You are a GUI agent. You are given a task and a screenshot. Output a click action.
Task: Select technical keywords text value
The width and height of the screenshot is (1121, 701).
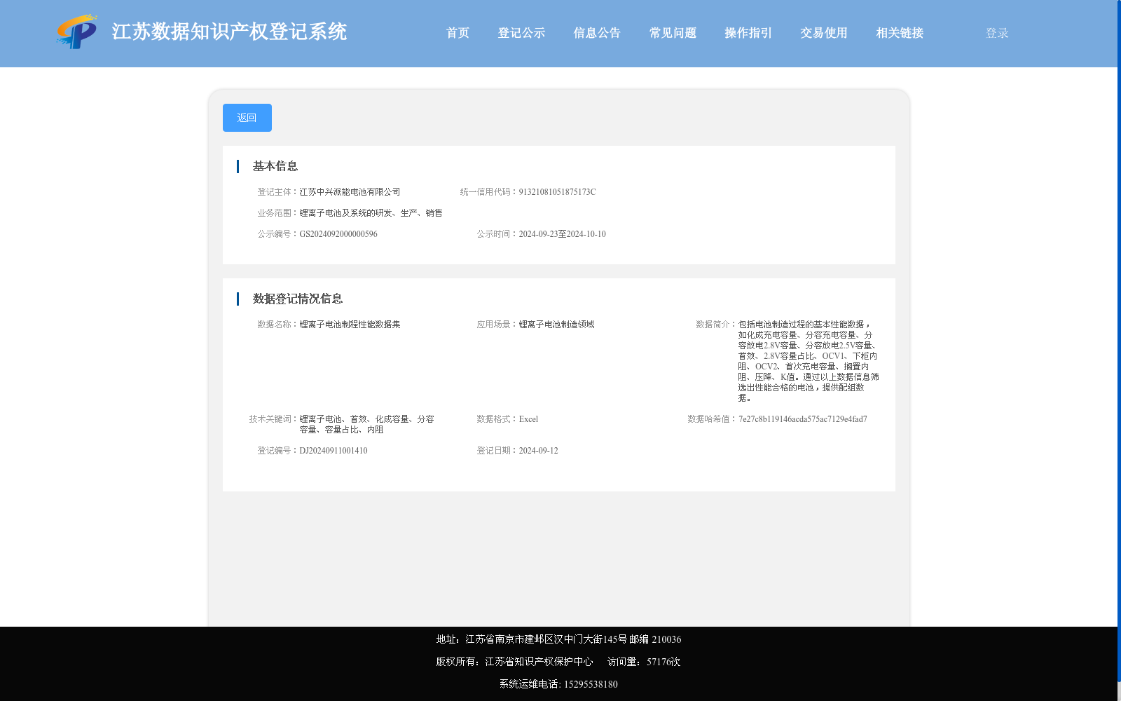(367, 424)
